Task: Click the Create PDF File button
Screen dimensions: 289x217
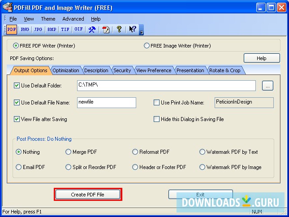Action: (x=88, y=195)
